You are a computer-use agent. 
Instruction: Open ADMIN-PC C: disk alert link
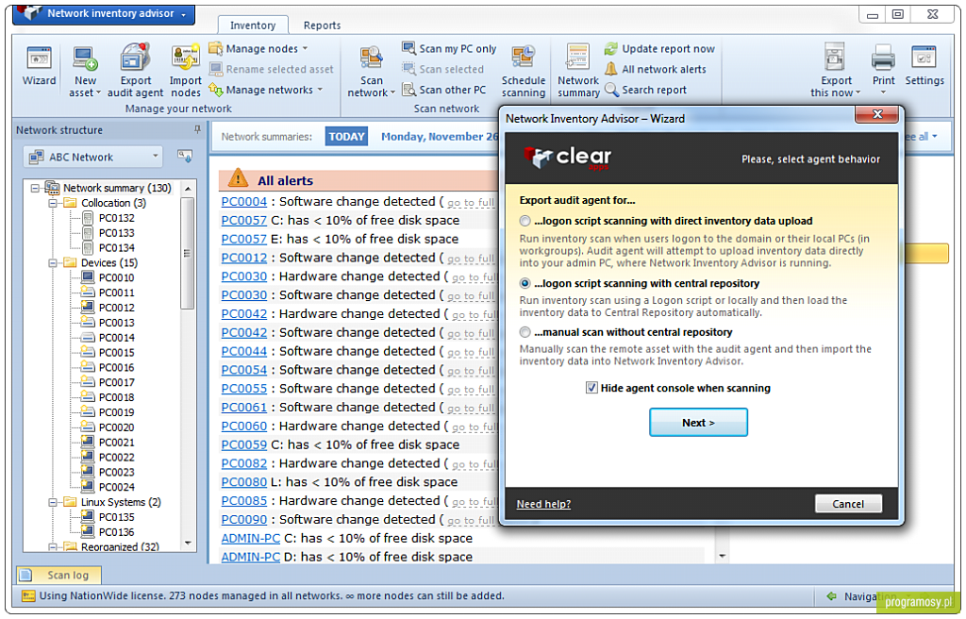point(250,539)
